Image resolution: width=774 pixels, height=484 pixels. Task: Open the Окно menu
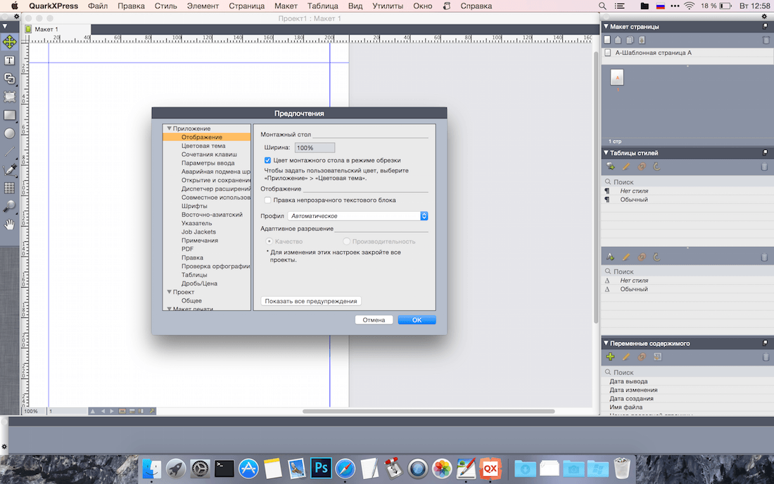click(423, 6)
